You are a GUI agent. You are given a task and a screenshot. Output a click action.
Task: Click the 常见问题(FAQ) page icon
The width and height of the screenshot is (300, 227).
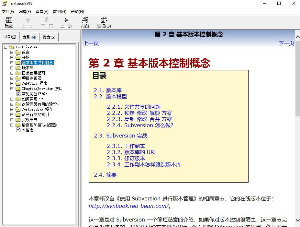pos(18,94)
